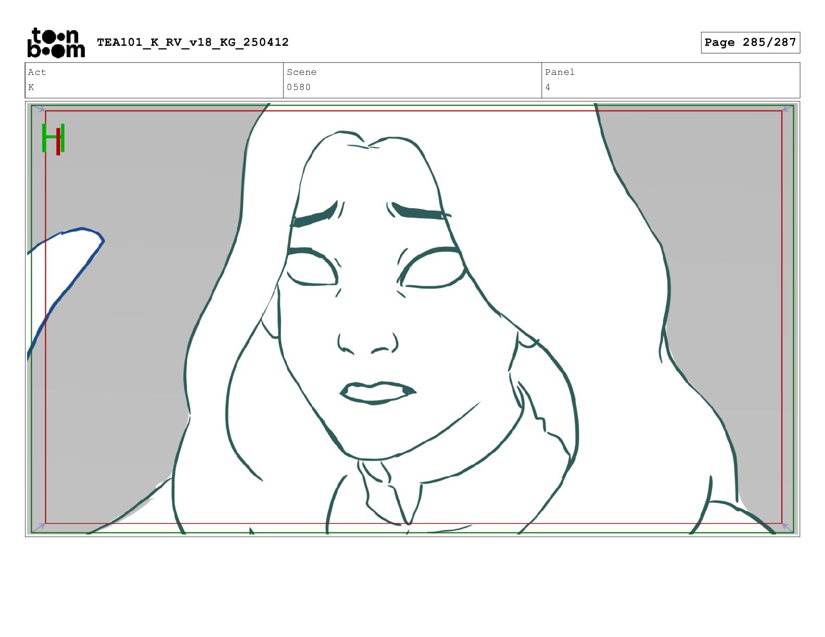Select the Panel number 4

tap(547, 87)
